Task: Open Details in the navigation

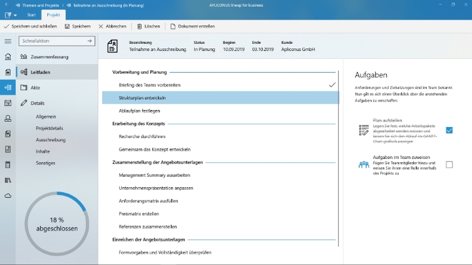Action: pos(57,103)
